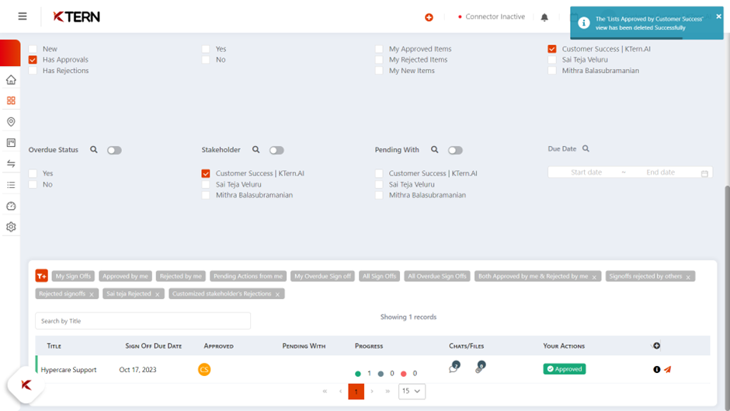Select the My Sign Offs view

click(x=73, y=277)
